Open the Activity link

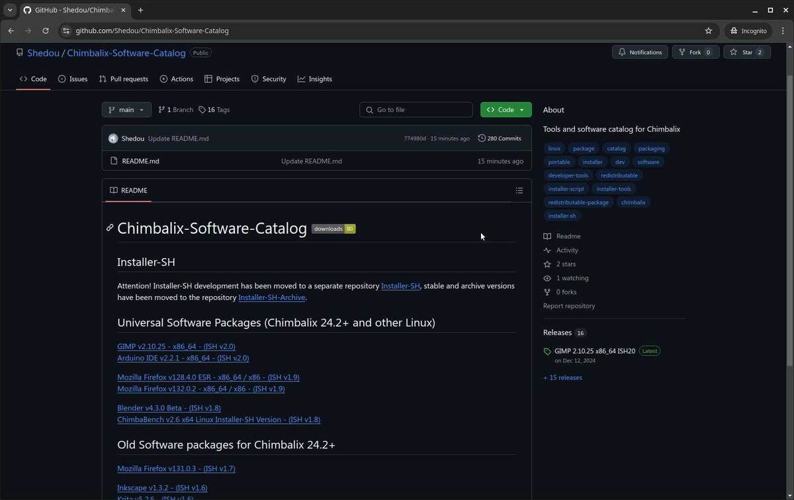[561, 250]
